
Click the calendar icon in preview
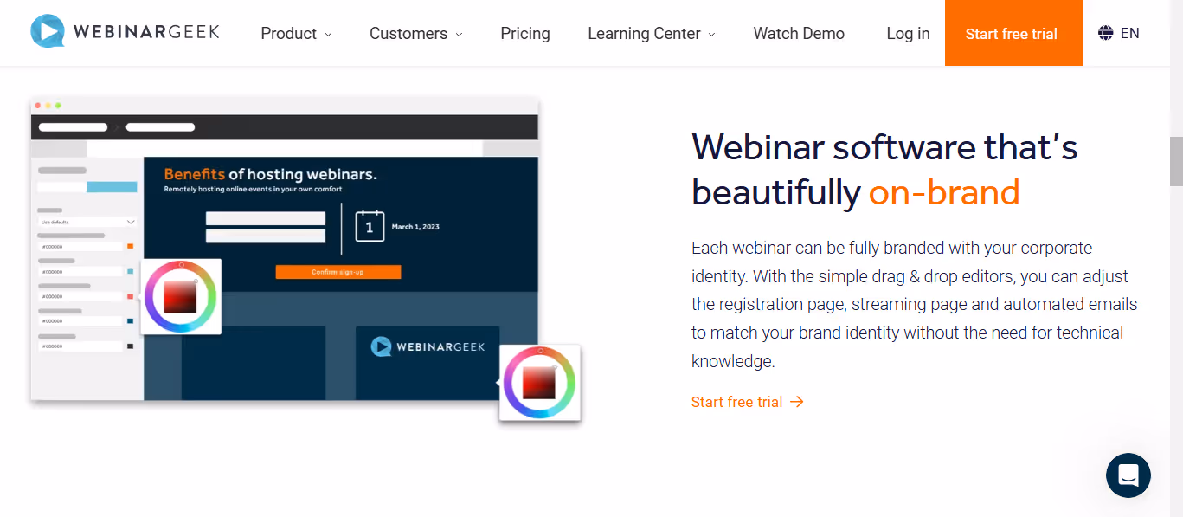coord(370,227)
